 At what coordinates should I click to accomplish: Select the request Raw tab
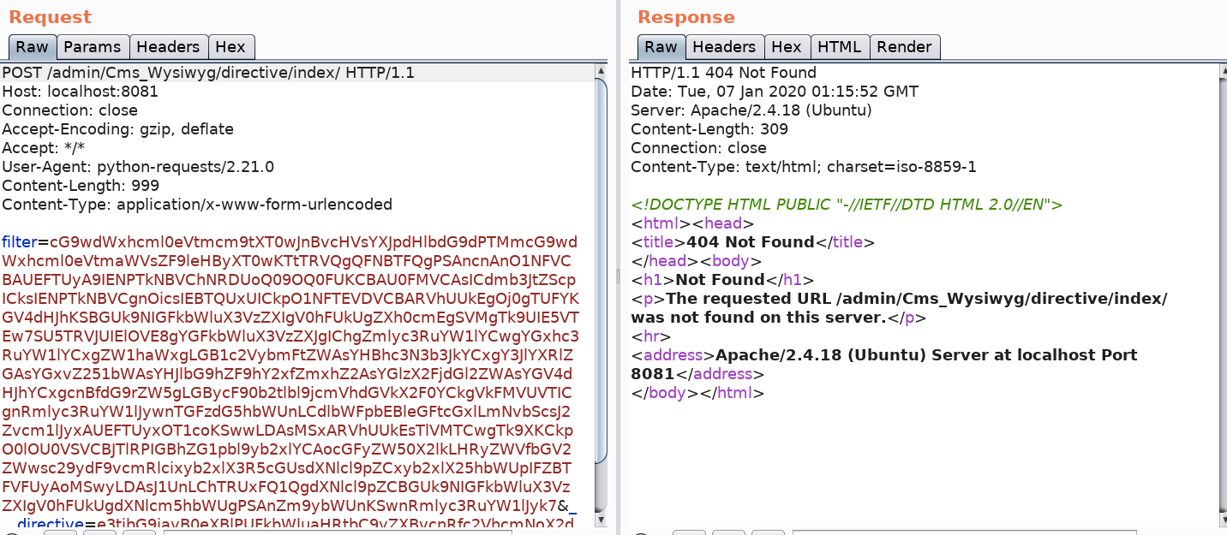pyautogui.click(x=33, y=47)
